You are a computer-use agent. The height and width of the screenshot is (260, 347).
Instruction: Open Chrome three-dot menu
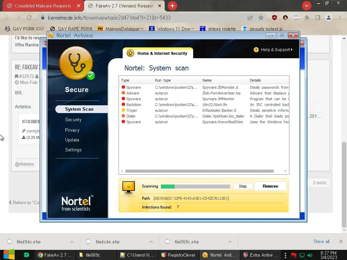click(340, 18)
